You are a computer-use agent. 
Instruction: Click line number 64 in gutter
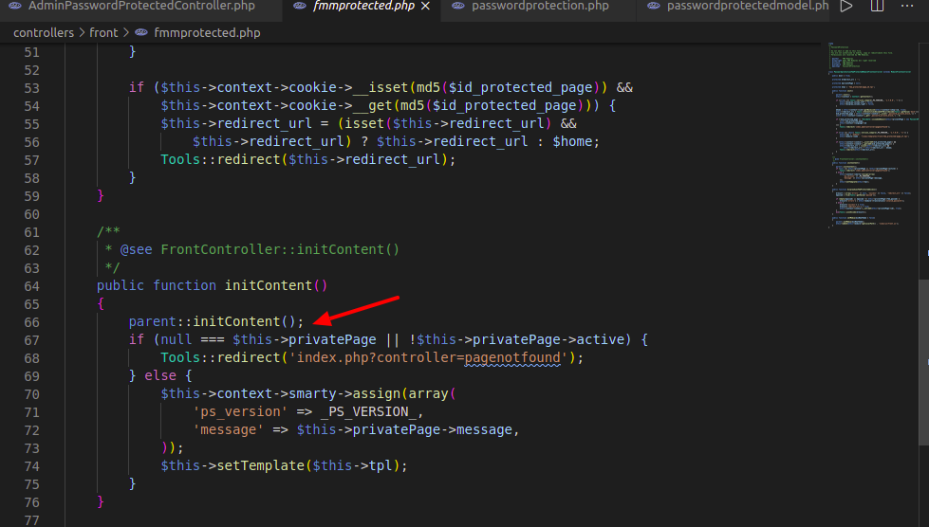(x=32, y=286)
